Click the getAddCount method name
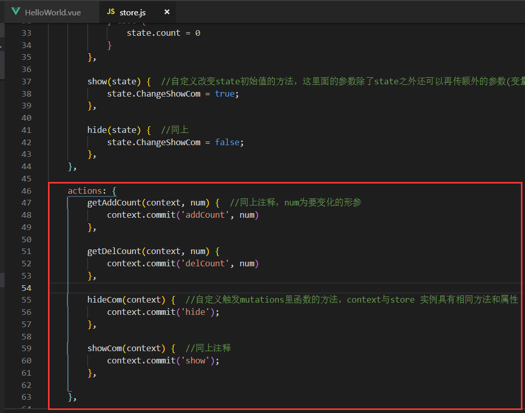Viewport: 525px width, 413px height. (x=114, y=203)
